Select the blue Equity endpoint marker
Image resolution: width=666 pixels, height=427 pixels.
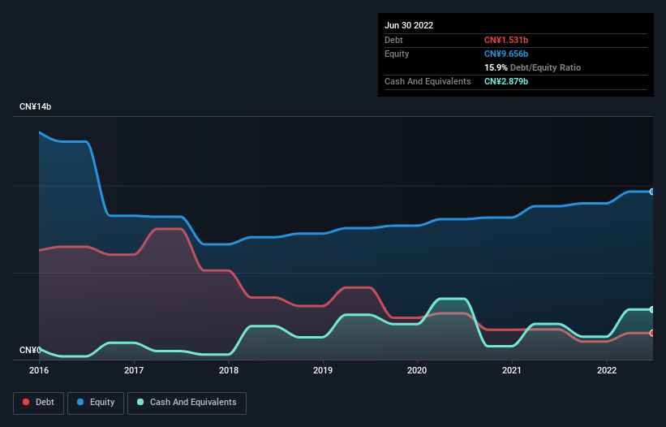(x=652, y=192)
